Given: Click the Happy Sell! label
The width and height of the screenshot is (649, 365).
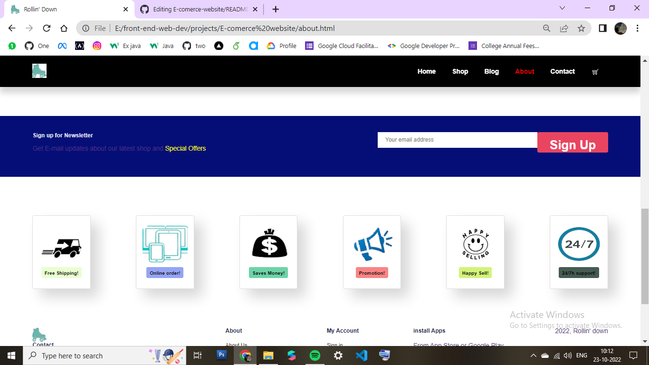Looking at the screenshot, I should (x=475, y=273).
